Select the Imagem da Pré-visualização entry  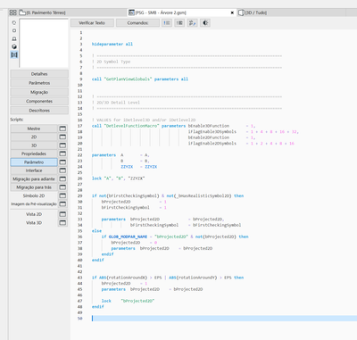point(34,204)
